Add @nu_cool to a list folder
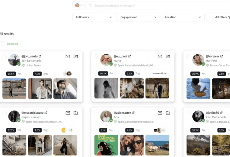Viewport: 230px width, 157px height. pos(168,56)
